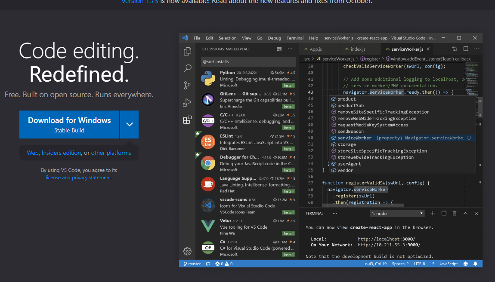Open the Terminal menu
The image size is (495, 282).
[x=295, y=38]
